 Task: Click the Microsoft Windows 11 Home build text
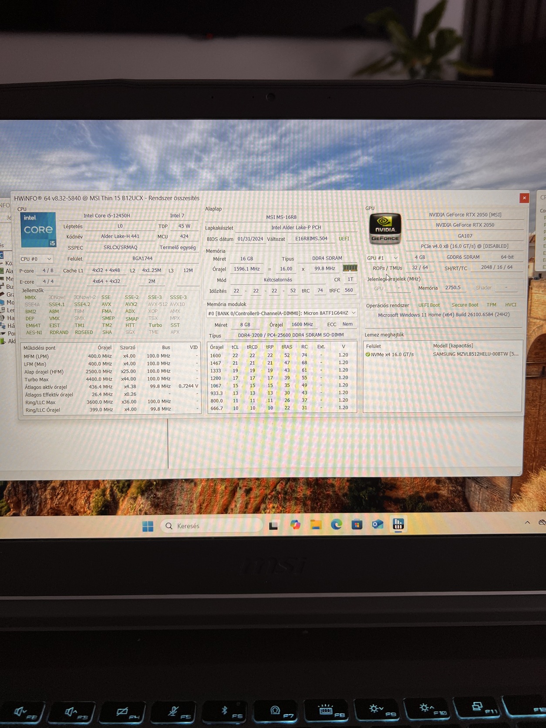[x=444, y=314]
